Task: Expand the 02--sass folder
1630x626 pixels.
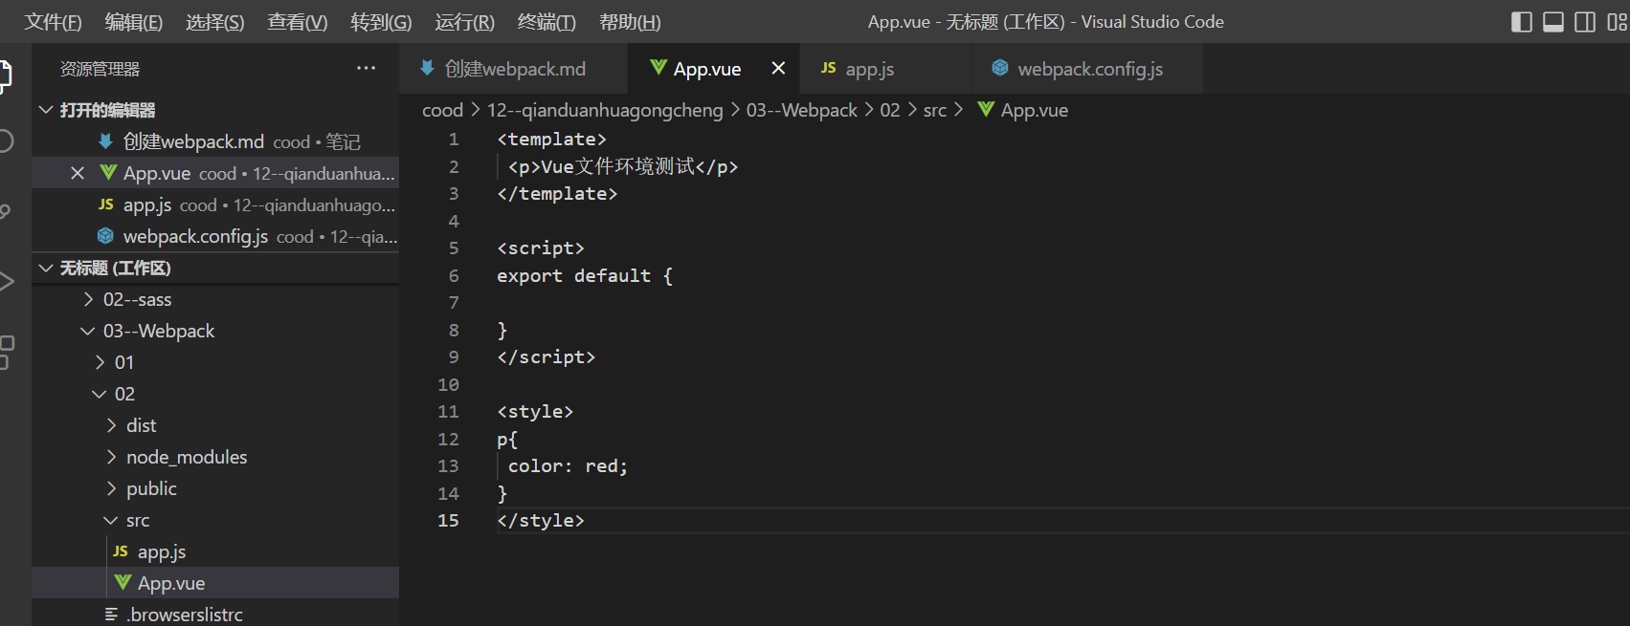Action: (89, 299)
